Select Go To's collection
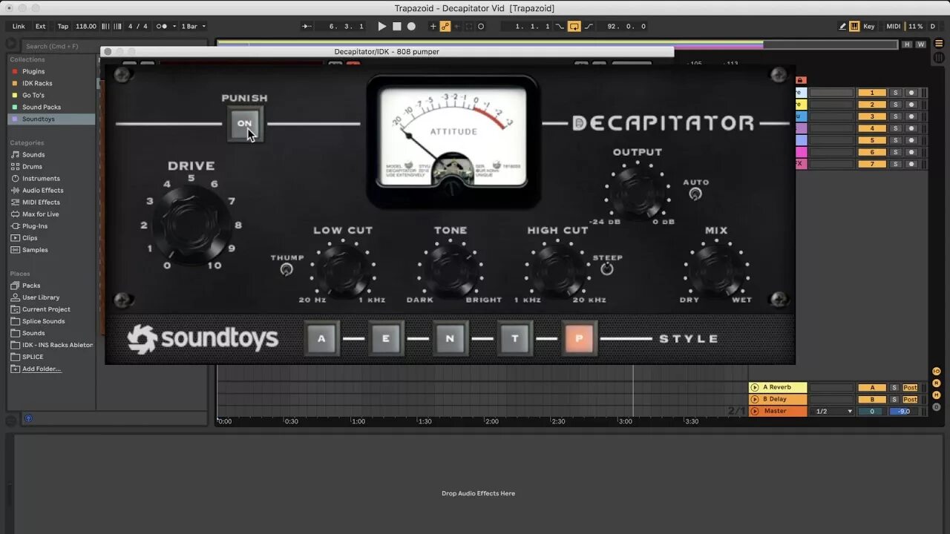 (x=33, y=95)
